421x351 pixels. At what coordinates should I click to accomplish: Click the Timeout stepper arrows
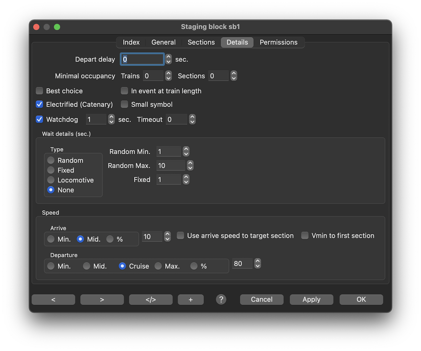(192, 120)
